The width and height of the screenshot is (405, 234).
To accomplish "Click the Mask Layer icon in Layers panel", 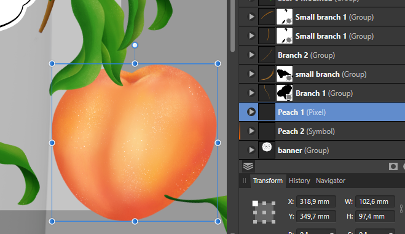I will (393, 166).
